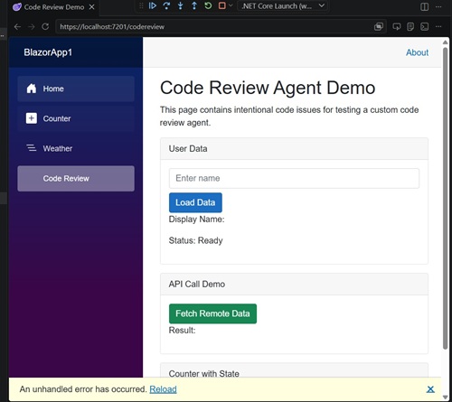This screenshot has height=402, width=452.
Task: Click the Result: label
Action: point(182,331)
